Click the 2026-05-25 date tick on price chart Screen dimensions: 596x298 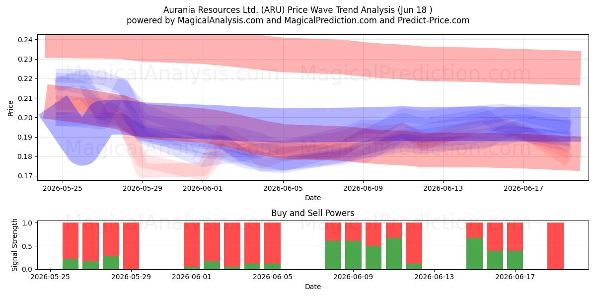[62, 188]
